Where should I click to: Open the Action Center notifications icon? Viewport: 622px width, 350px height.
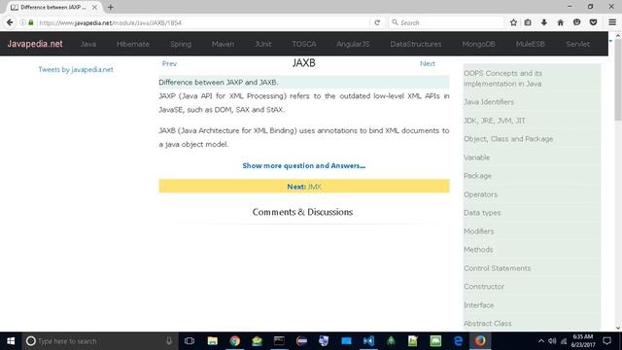click(606, 341)
